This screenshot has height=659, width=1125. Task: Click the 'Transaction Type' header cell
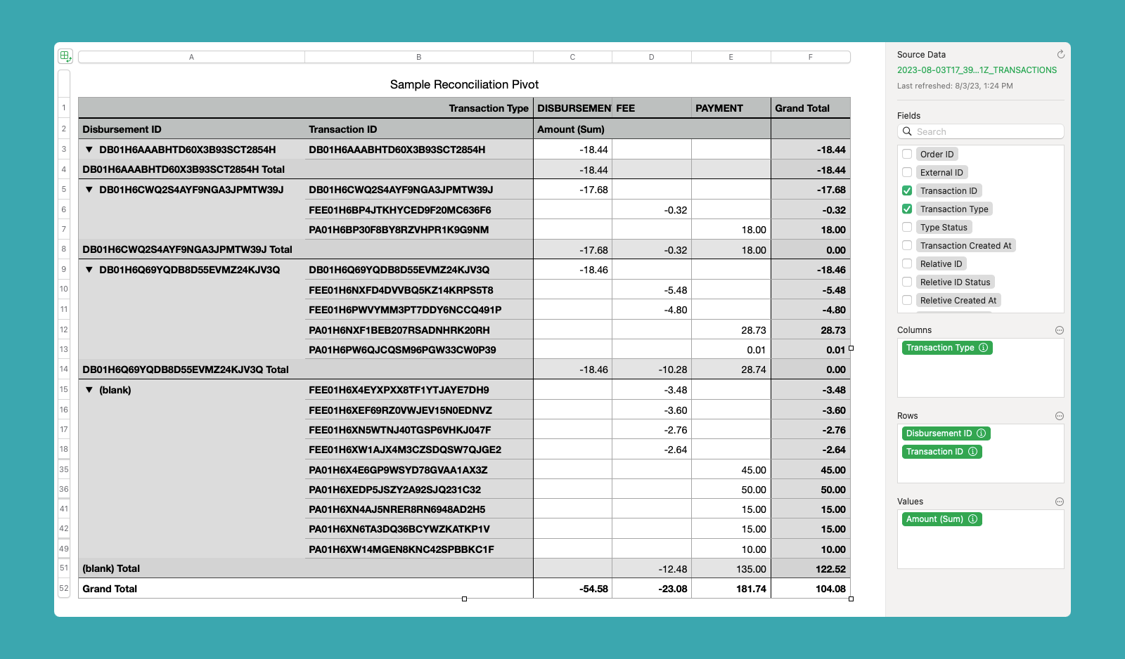[x=489, y=108]
